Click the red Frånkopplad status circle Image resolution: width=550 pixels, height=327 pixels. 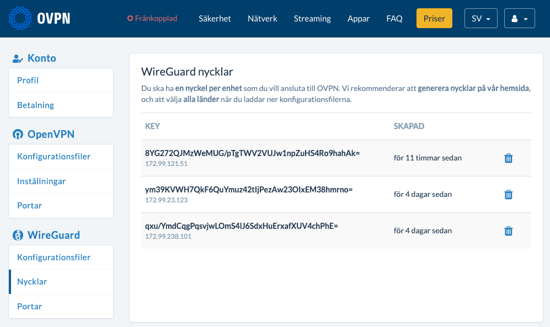coord(130,18)
